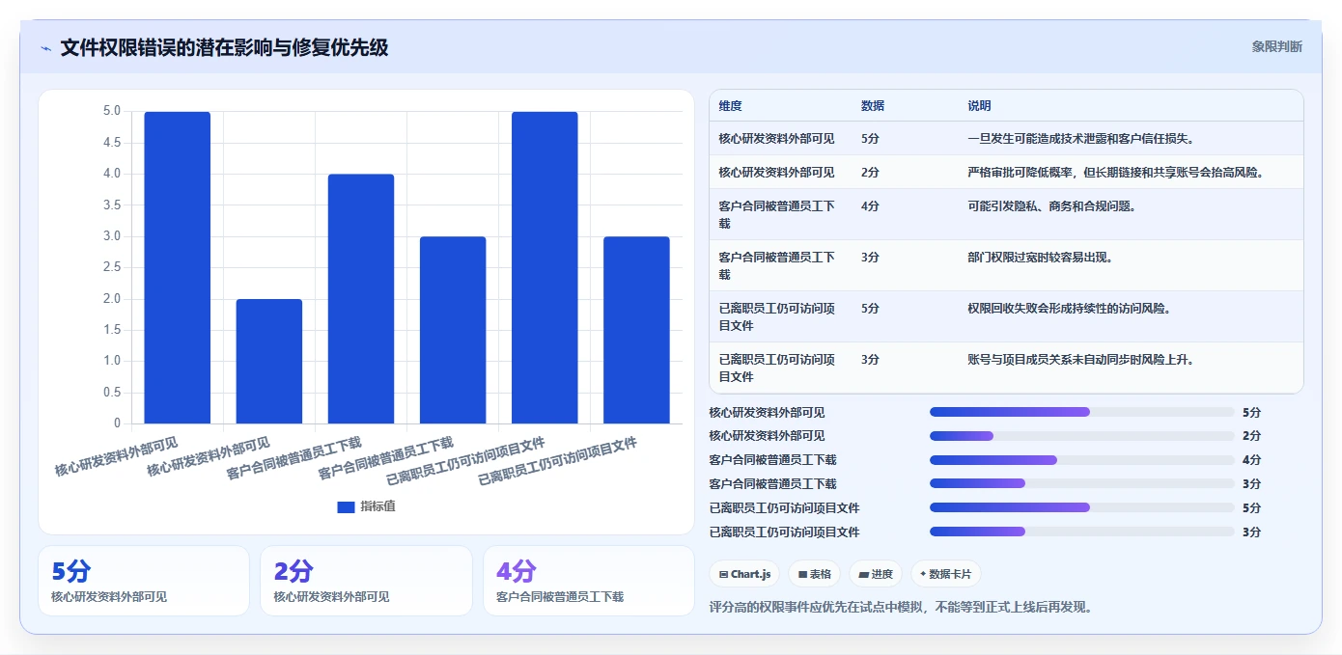The width and height of the screenshot is (1342, 655).
Task: Click the 数据卡片 tag pill
Action: 946,574
